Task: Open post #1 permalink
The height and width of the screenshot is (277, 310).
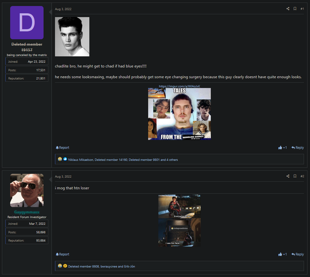Action: point(302,9)
